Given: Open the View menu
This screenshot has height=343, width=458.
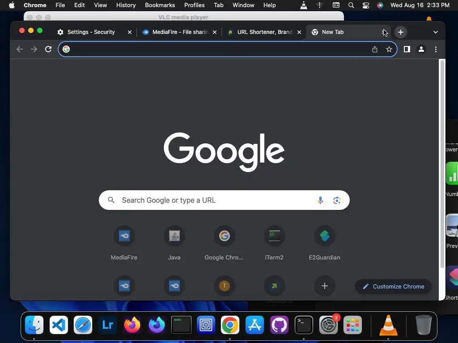Looking at the screenshot, I should (101, 5).
